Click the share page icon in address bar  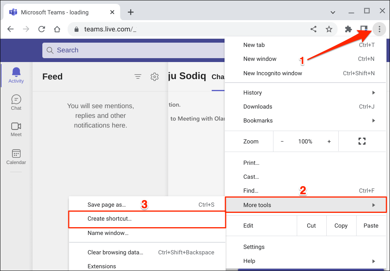[x=313, y=29]
